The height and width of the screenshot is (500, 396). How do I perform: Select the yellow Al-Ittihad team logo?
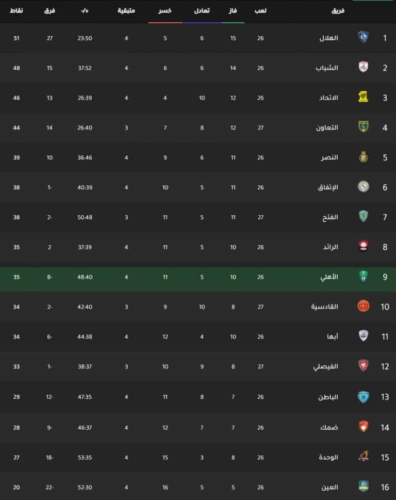tap(363, 97)
